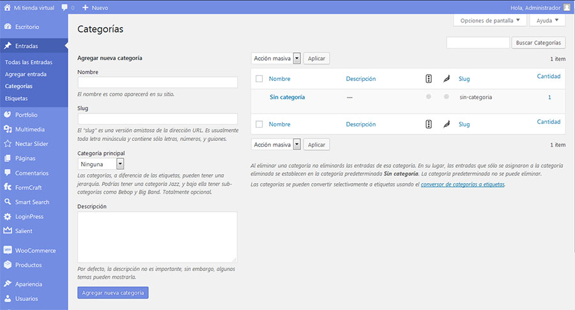Open the Categorías submenu item
Image resolution: width=575 pixels, height=310 pixels.
click(19, 86)
